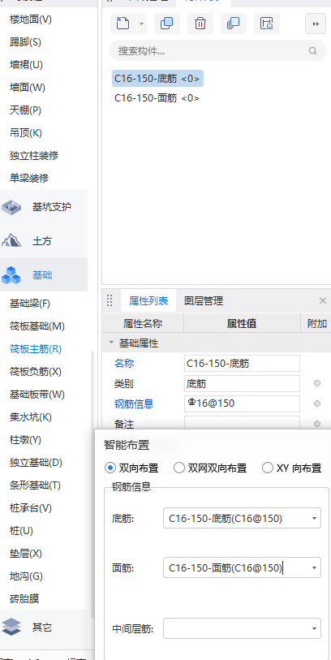Open the new component dropdown arrow

pyautogui.click(x=141, y=24)
